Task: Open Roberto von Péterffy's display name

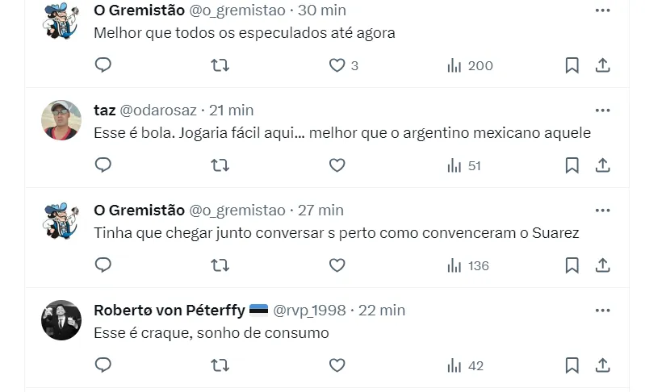Action: (x=170, y=311)
